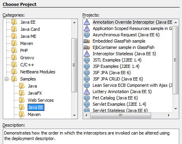182x144 pixels.
Task: Click inside the Description text area
Action: pos(91,137)
